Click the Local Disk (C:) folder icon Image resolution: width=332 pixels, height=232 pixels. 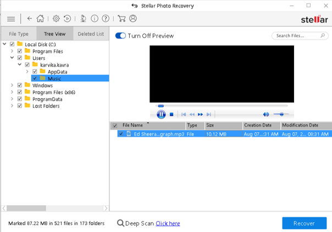[x=20, y=44]
